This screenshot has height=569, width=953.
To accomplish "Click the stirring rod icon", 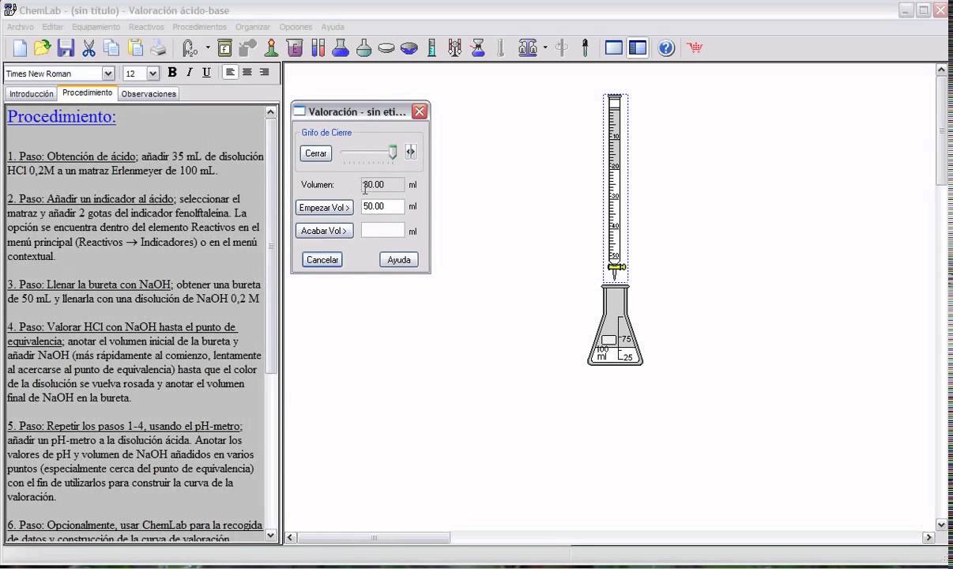I will (562, 48).
